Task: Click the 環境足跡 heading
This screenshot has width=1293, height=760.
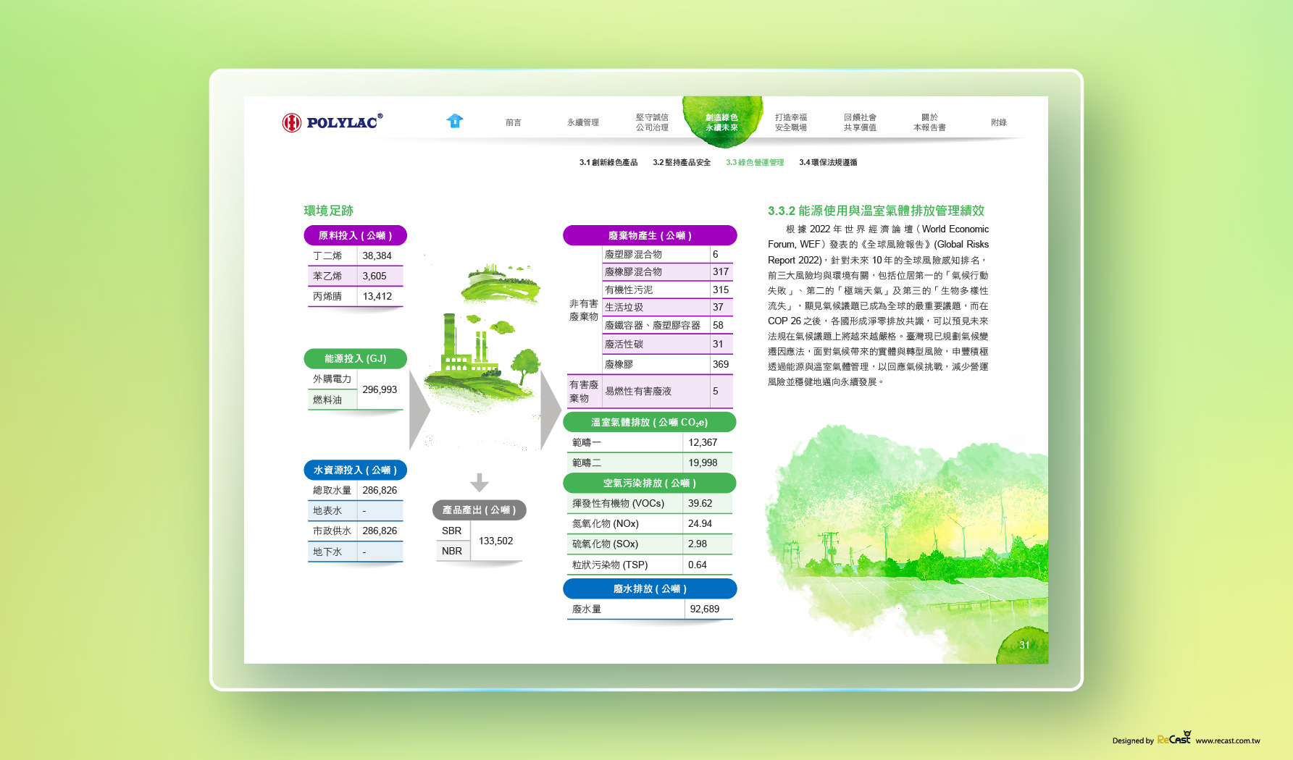Action: 329,211
